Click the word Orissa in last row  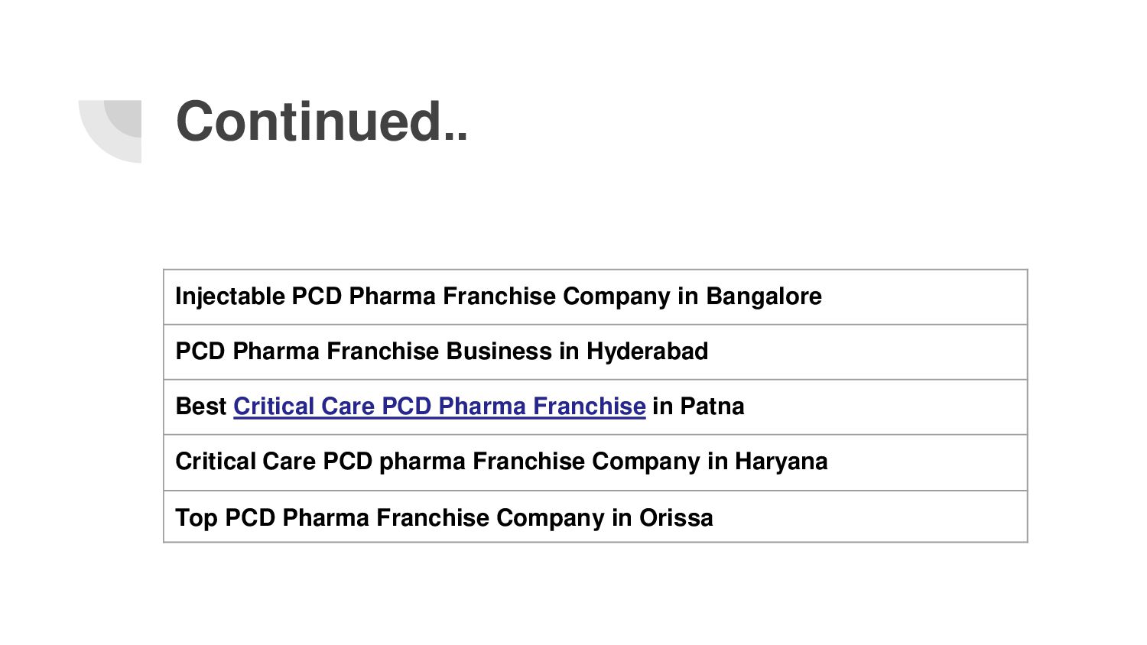(676, 518)
